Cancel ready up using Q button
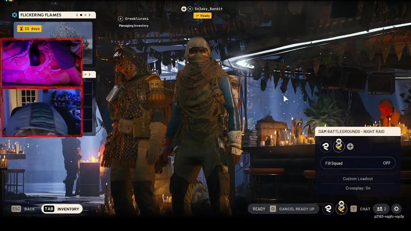This screenshot has height=231, width=411. pos(292,209)
